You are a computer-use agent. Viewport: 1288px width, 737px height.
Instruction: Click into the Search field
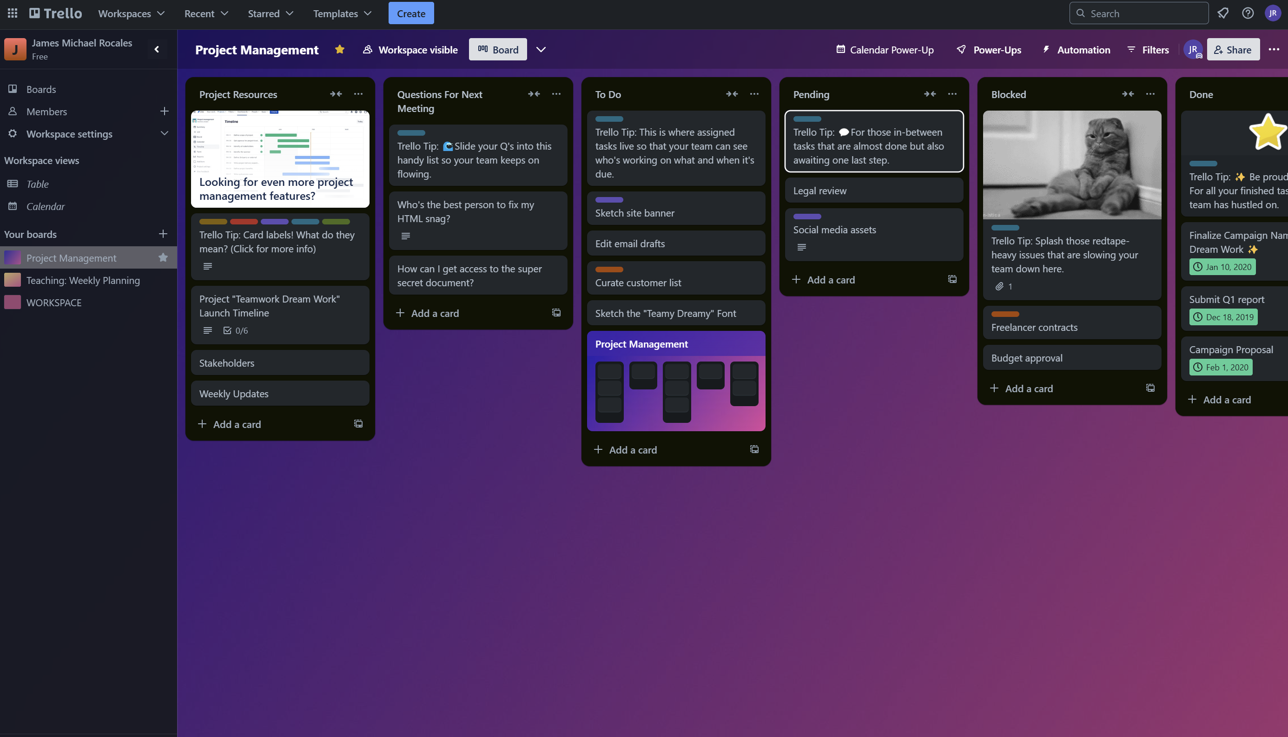1139,13
